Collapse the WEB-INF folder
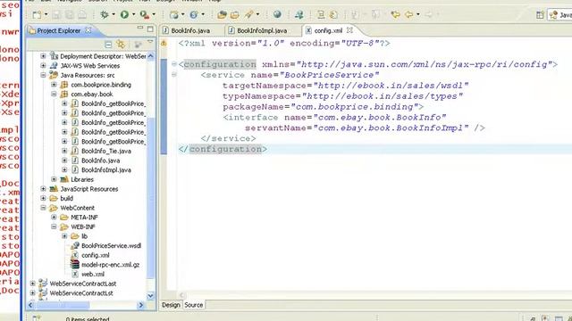This screenshot has width=572, height=321. point(54,226)
